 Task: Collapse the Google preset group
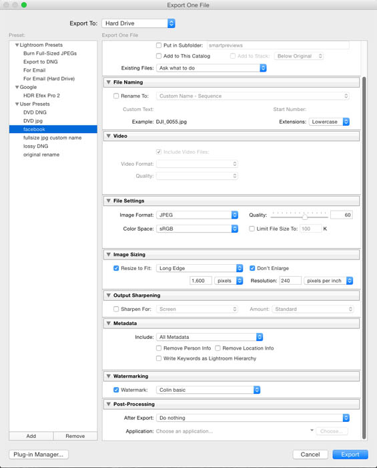pyautogui.click(x=17, y=87)
